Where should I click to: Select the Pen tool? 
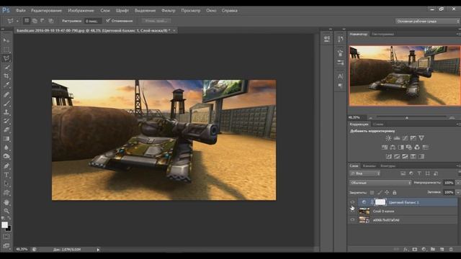6,166
